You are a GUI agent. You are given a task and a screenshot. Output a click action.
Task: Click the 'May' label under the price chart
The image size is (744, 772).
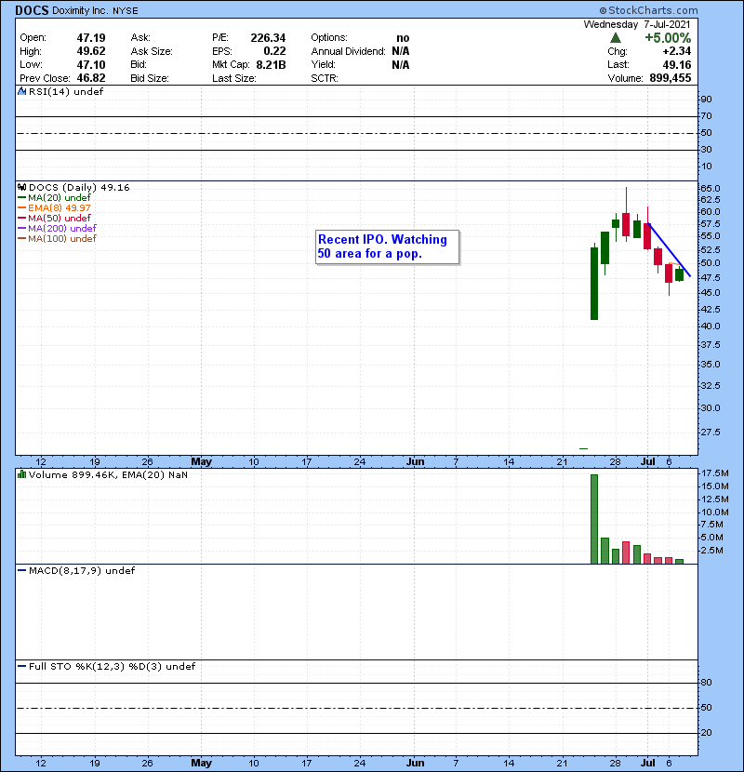click(x=202, y=461)
